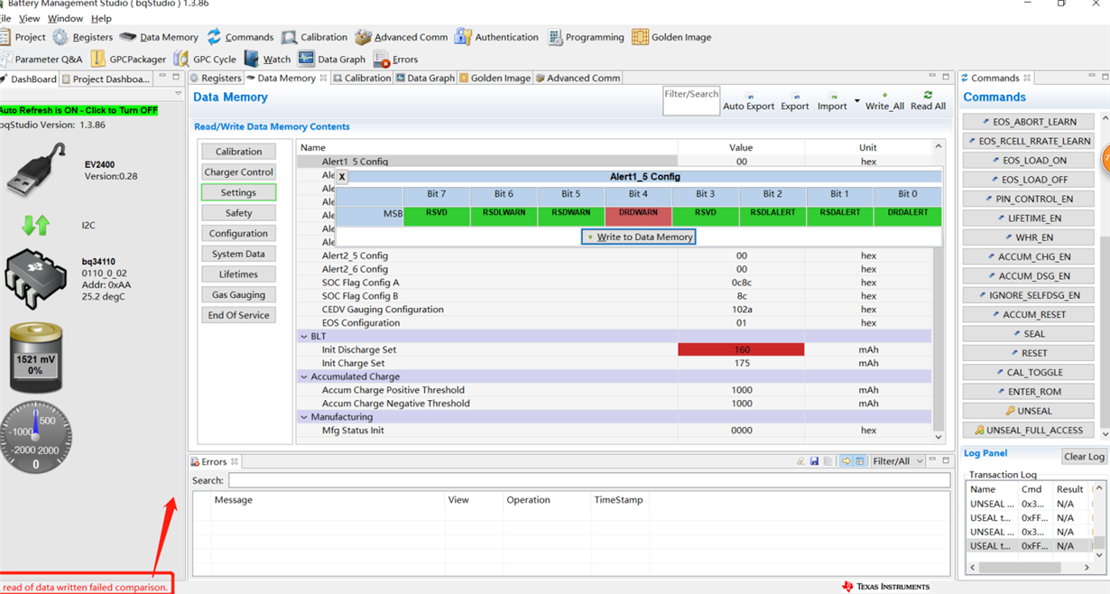Toggle the red DRDWARN bit 4

638,217
